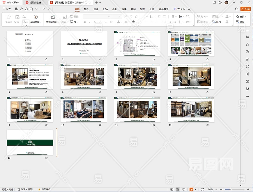Image resolution: width=253 pixels, height=192 pixels.
Task: Click the settings sliders icon in right sidebar
Action: (247, 37)
